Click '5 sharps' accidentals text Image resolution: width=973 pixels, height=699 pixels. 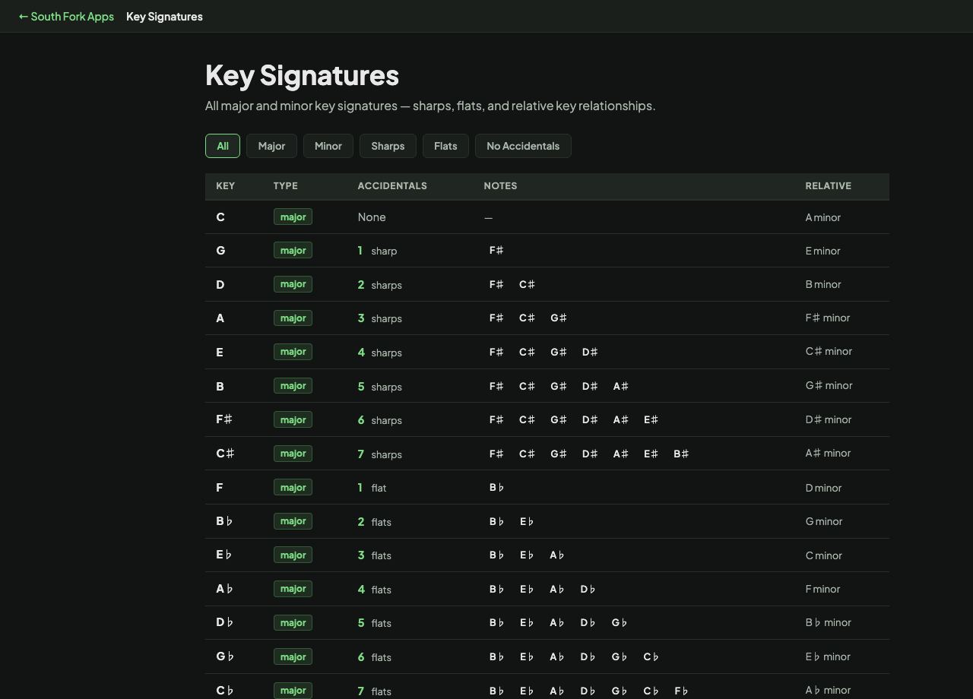coord(380,386)
